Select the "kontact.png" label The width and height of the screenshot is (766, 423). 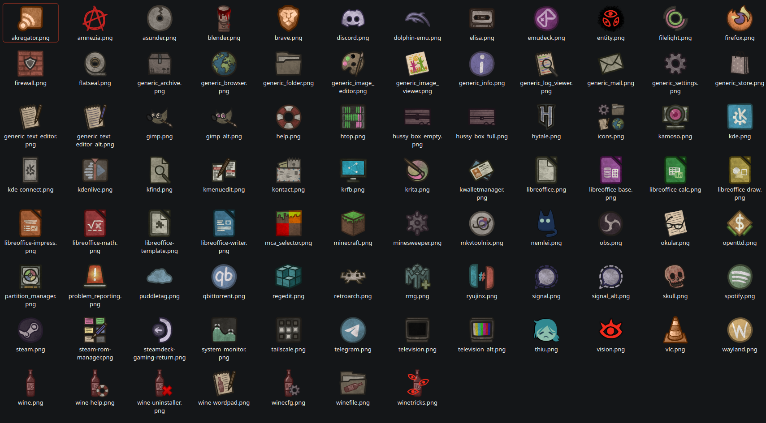pos(289,190)
